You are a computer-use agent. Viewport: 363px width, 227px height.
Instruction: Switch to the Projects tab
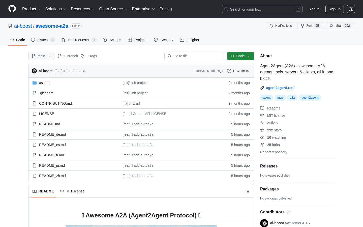pos(138,40)
